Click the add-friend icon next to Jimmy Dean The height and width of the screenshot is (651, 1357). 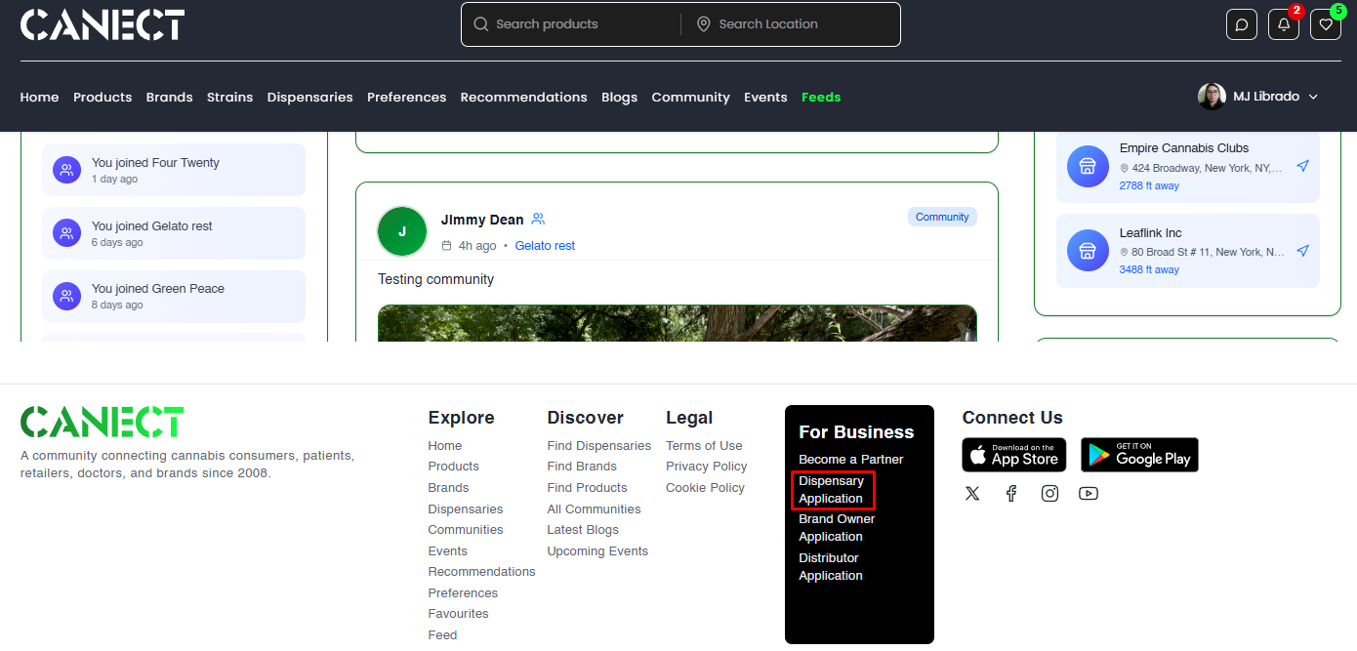coord(538,219)
